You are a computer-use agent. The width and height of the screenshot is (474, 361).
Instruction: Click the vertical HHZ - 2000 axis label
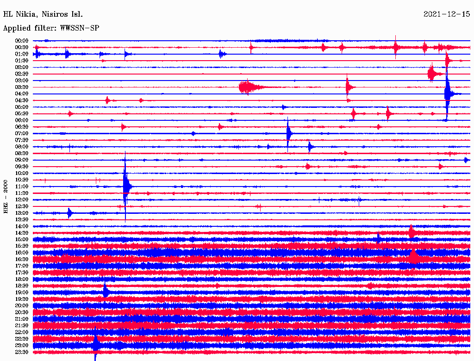[6, 197]
